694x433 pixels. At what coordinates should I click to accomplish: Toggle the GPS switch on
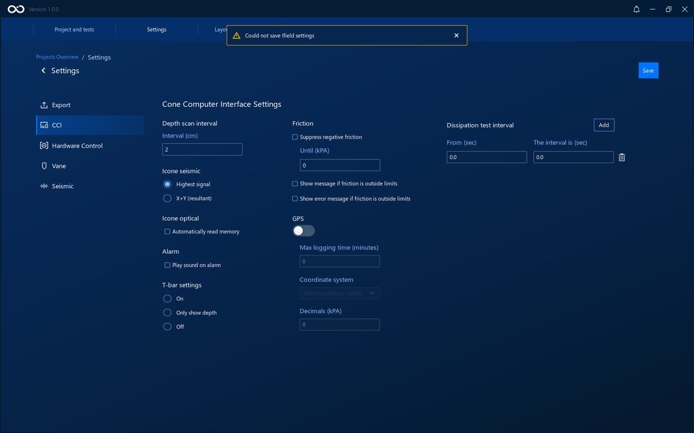point(304,230)
